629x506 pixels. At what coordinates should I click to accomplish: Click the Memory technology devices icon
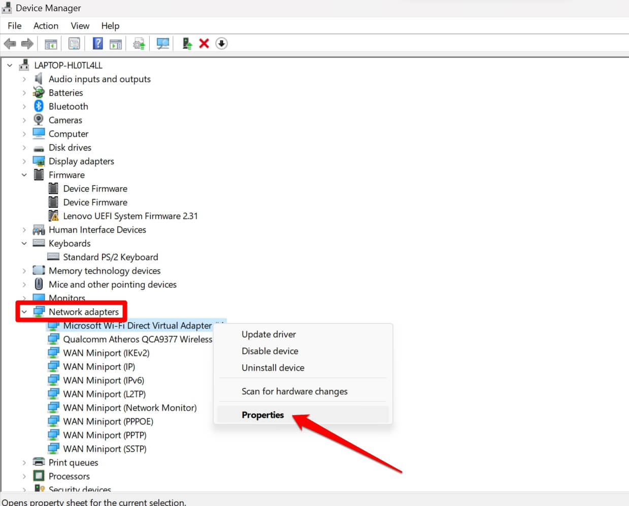click(x=39, y=270)
